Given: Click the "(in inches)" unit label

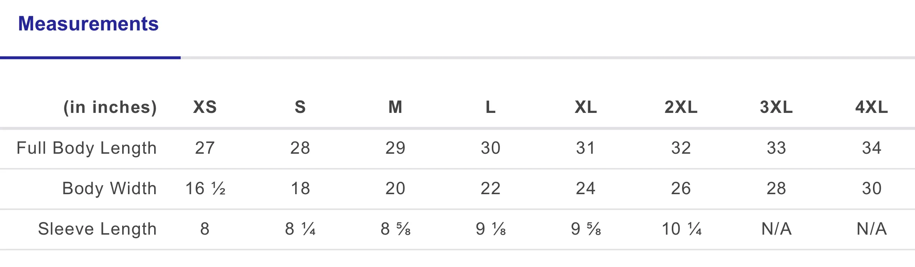Looking at the screenshot, I should 110,107.
